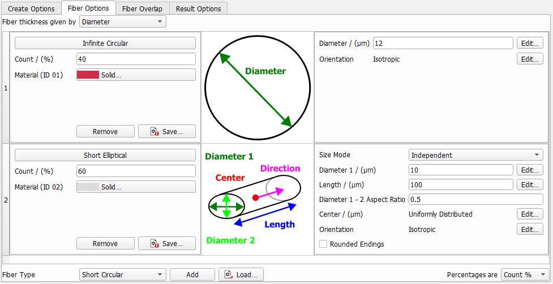
Task: Edit the Length distribution
Action: tap(530, 184)
